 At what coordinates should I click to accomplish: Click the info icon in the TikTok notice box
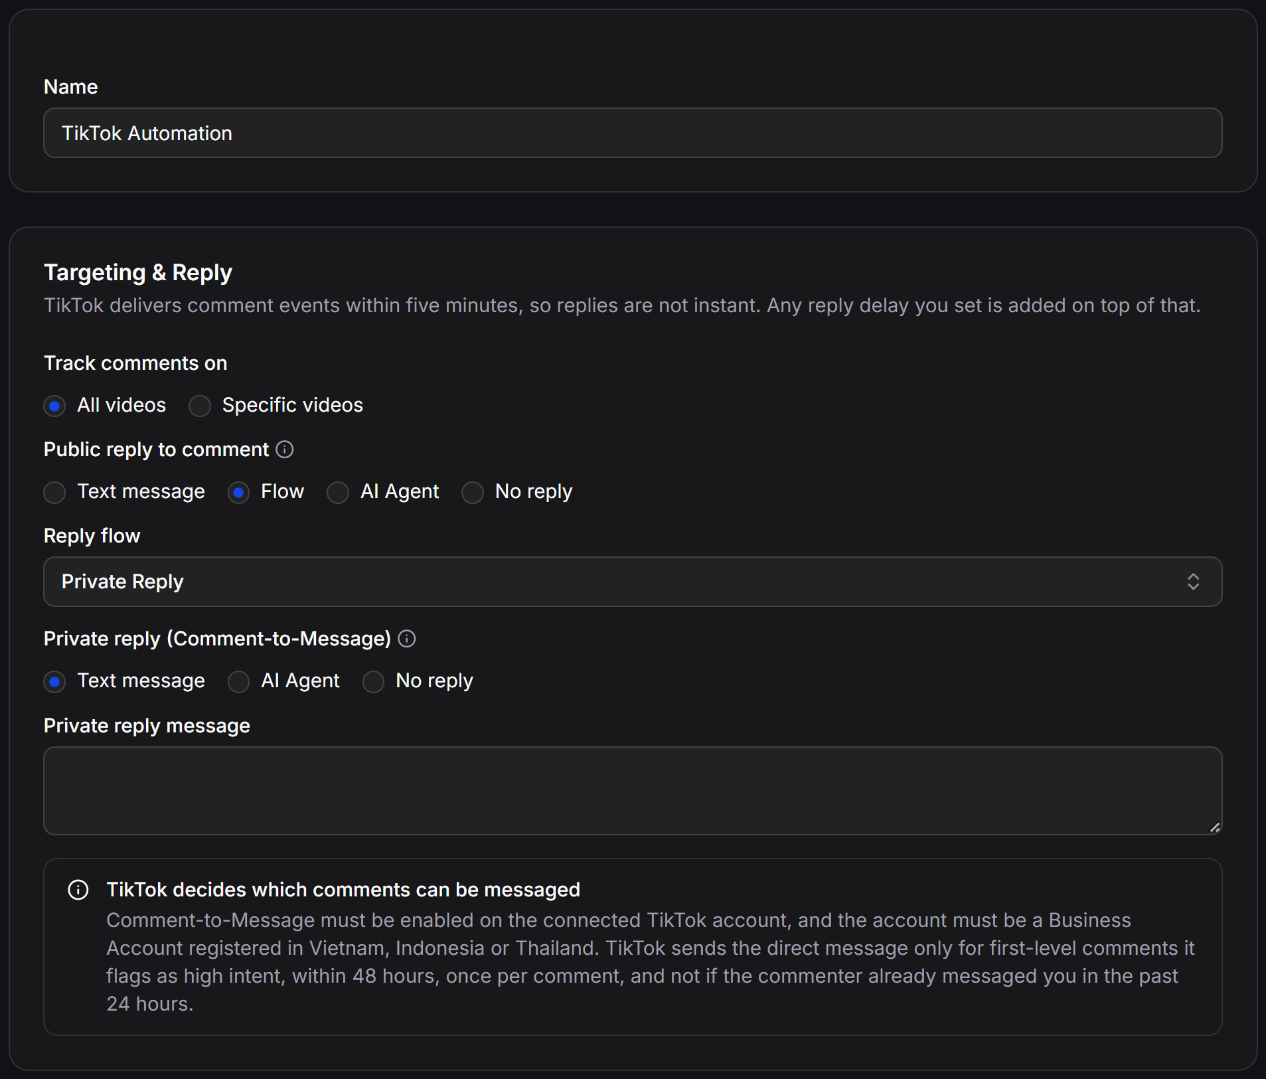click(x=78, y=890)
